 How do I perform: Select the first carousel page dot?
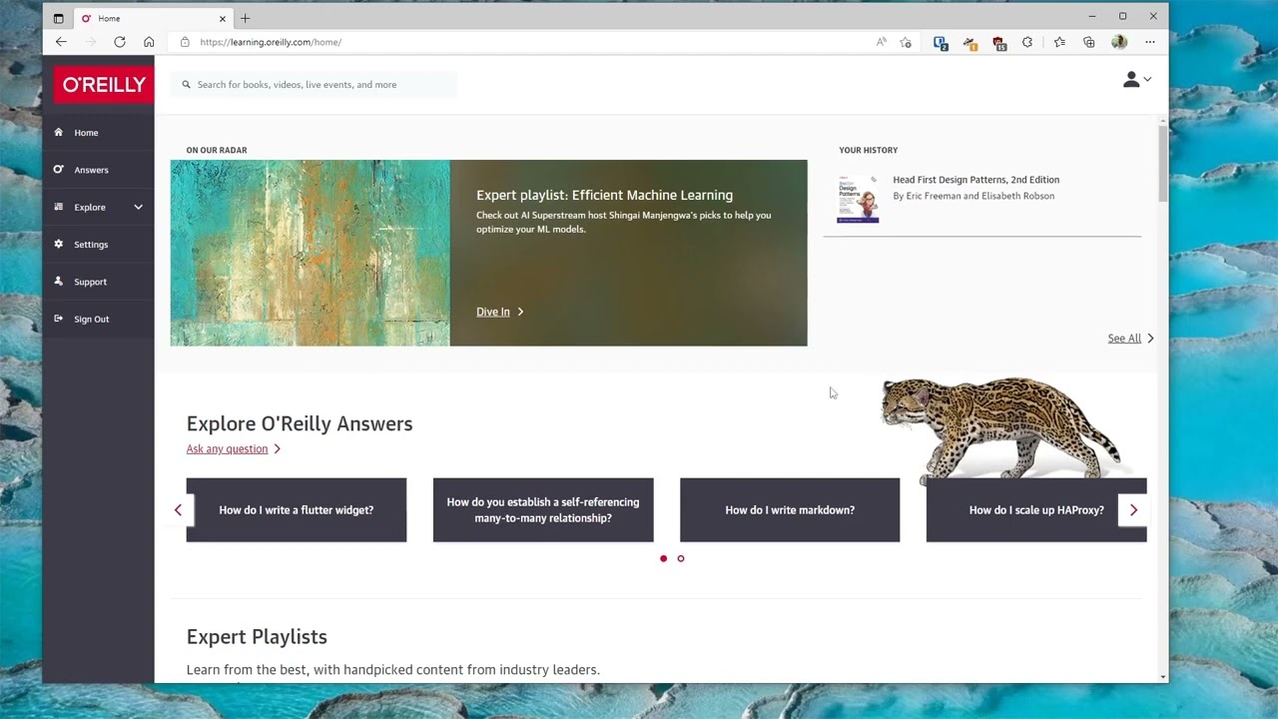pyautogui.click(x=663, y=558)
